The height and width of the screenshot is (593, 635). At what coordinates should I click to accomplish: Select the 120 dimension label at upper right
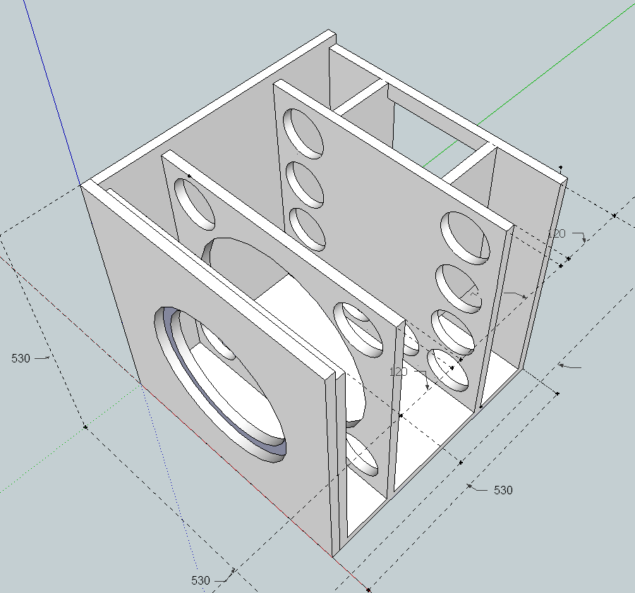tap(557, 233)
